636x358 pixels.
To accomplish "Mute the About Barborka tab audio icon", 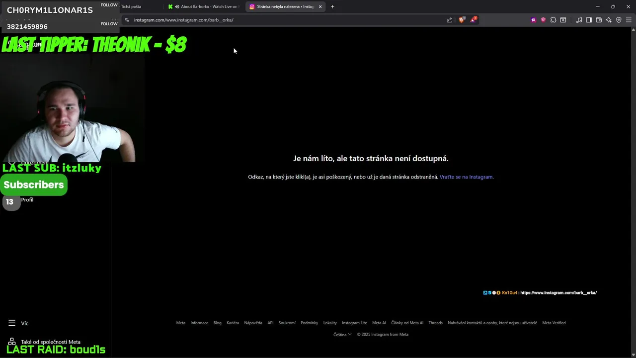I will click(177, 6).
